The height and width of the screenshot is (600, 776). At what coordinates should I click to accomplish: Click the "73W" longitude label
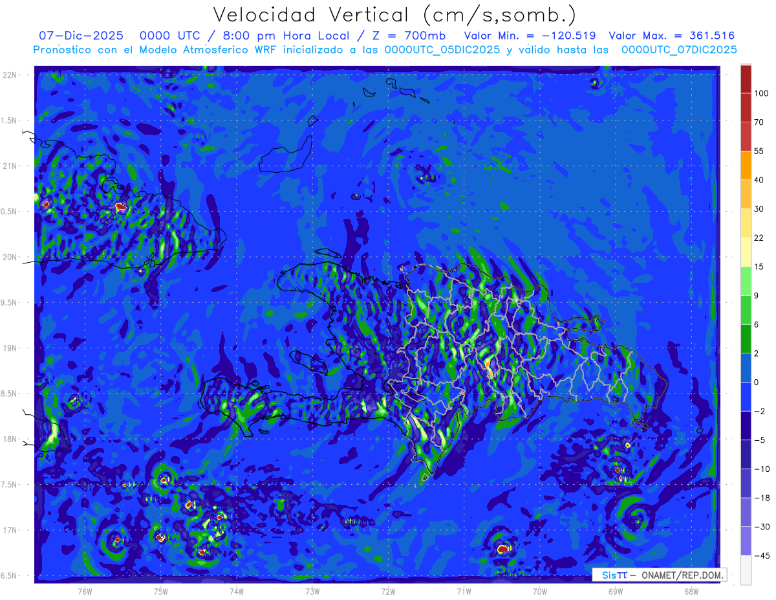tap(312, 591)
